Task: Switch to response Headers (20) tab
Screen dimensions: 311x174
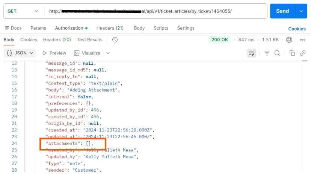Action: [x=57, y=40]
